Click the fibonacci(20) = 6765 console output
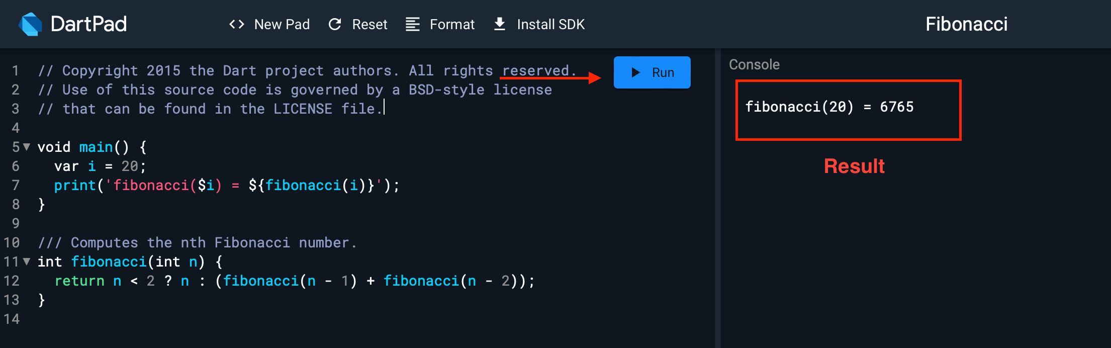The image size is (1111, 348). tap(829, 107)
